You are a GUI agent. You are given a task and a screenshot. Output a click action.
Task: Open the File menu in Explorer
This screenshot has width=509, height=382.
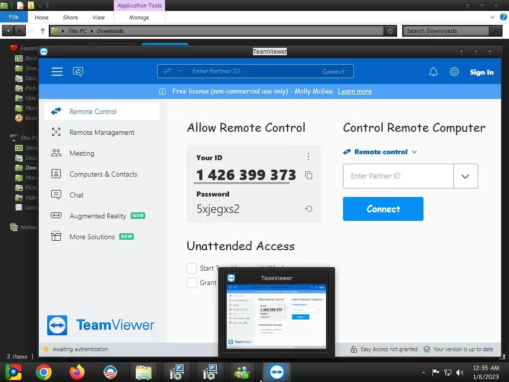coord(13,17)
